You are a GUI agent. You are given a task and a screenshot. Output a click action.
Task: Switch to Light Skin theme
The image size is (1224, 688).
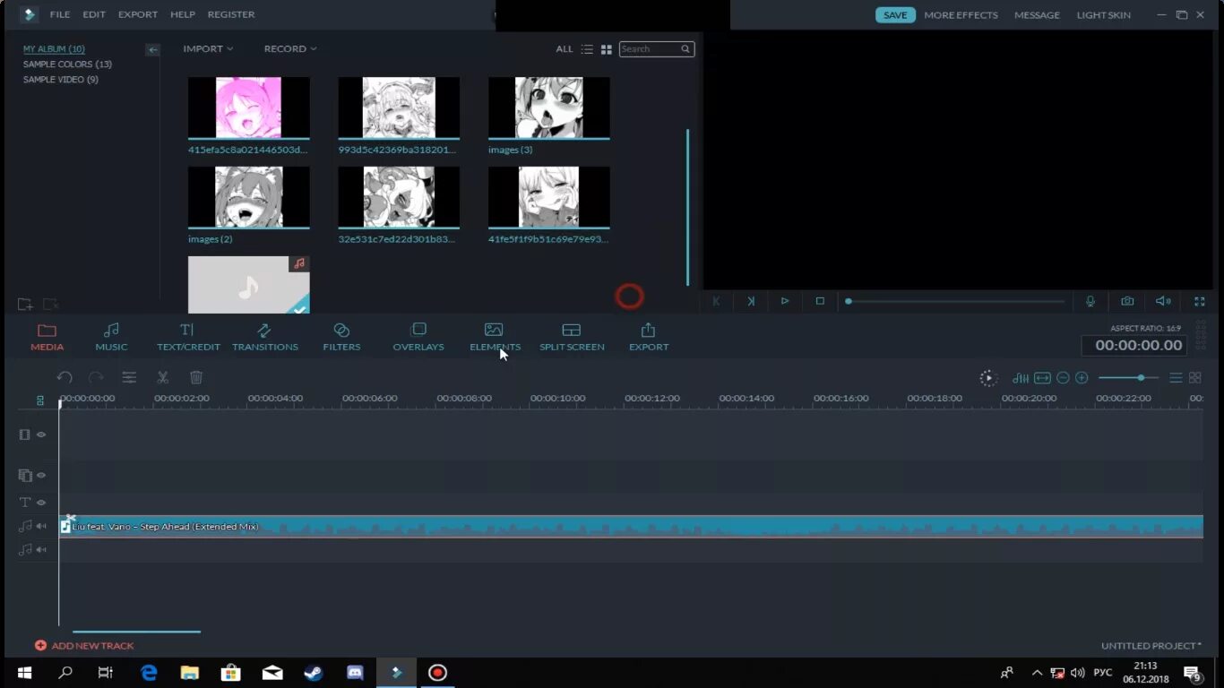[1104, 15]
